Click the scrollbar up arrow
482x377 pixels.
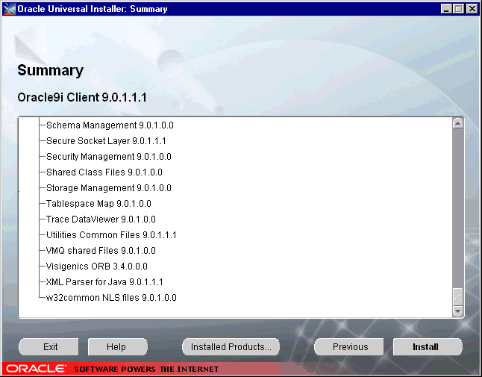point(457,124)
